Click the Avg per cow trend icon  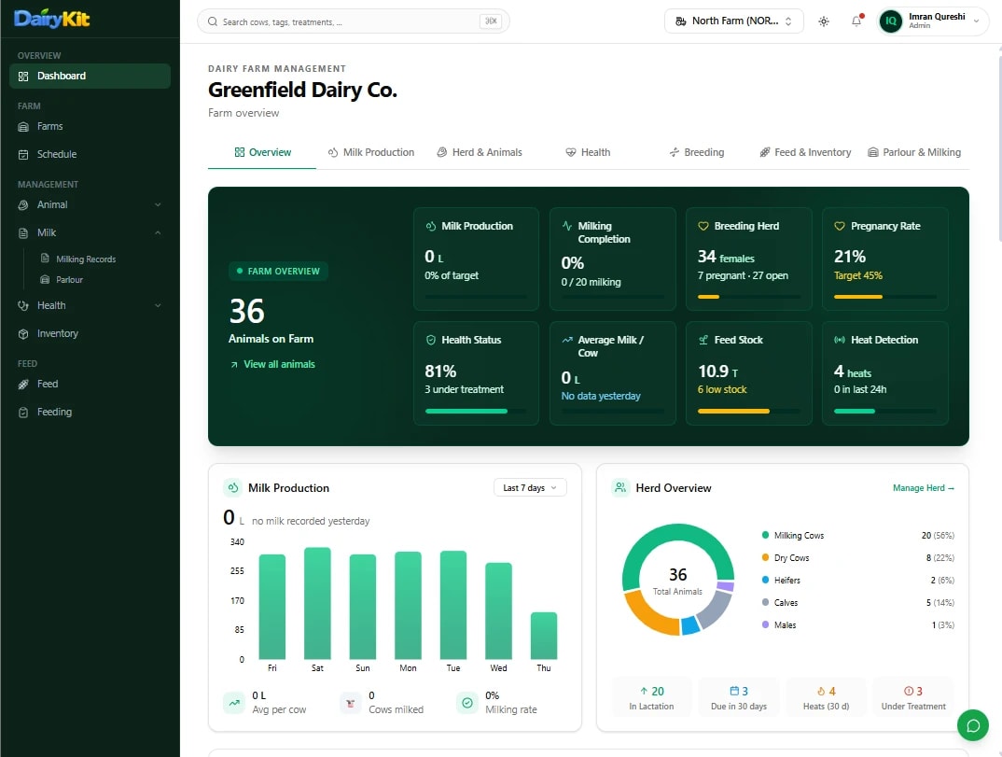234,703
